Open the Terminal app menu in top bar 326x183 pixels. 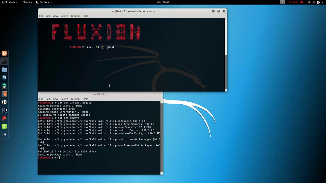(44, 2)
